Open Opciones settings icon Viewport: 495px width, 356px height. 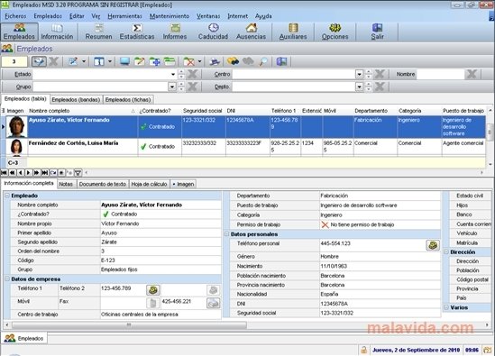coord(335,32)
